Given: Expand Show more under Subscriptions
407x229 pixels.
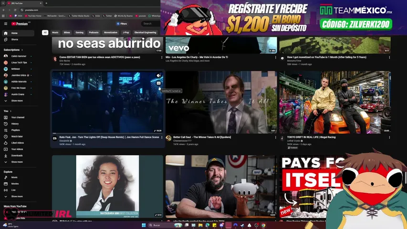Looking at the screenshot, I should pyautogui.click(x=18, y=101).
